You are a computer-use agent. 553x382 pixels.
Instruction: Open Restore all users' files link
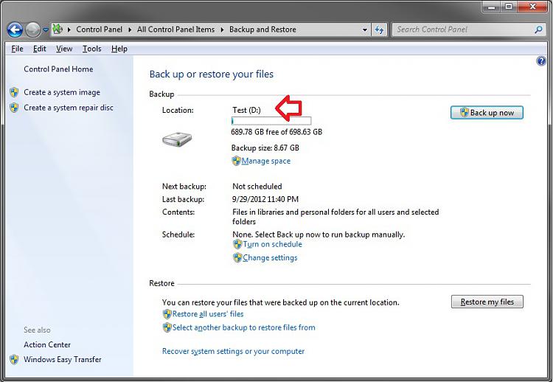pos(208,314)
